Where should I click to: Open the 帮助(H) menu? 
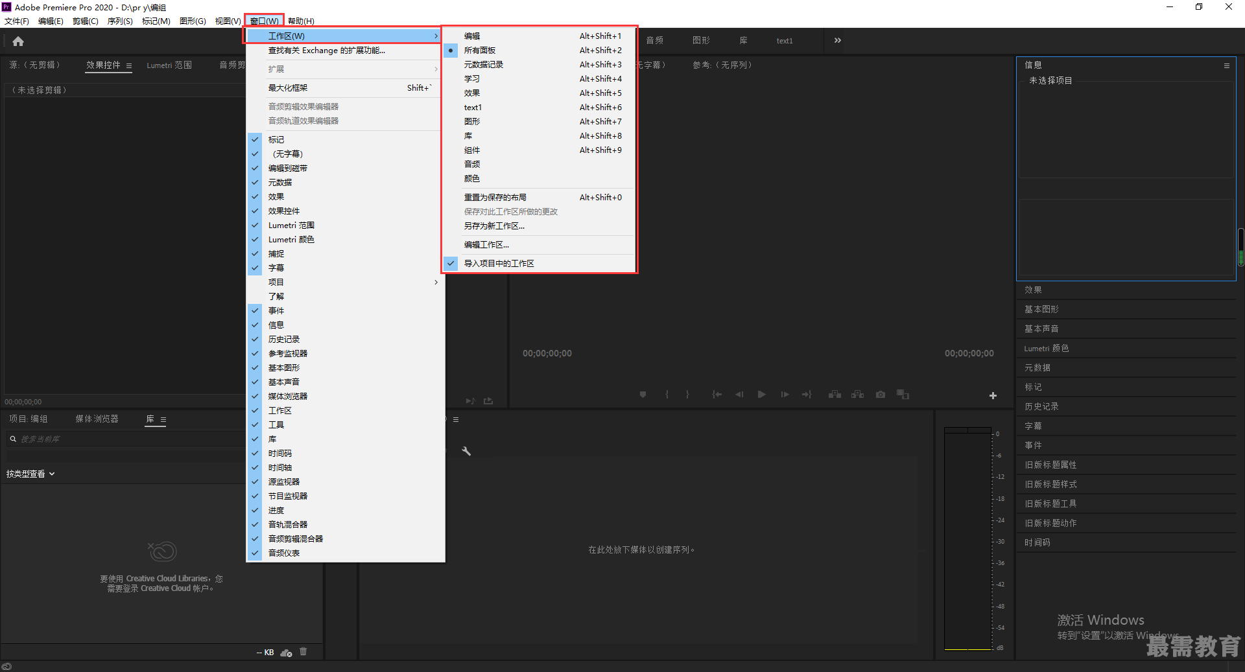[x=301, y=21]
